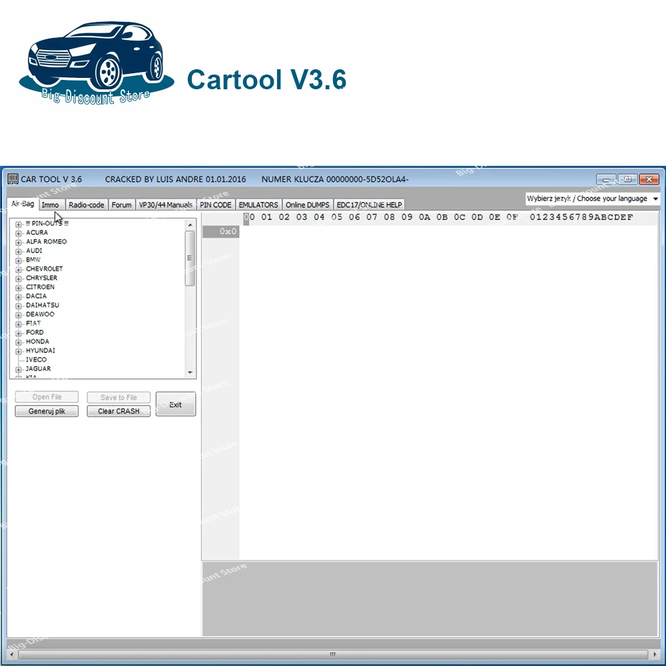Screen dimensions: 666x666
Task: Maximize the CAR TOOL window
Action: pos(627,179)
